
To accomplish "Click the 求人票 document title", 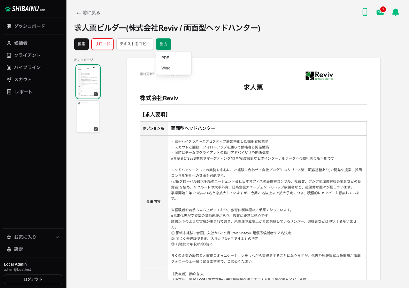I will (253, 87).
